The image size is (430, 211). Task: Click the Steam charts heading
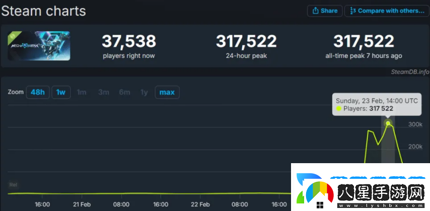point(44,11)
